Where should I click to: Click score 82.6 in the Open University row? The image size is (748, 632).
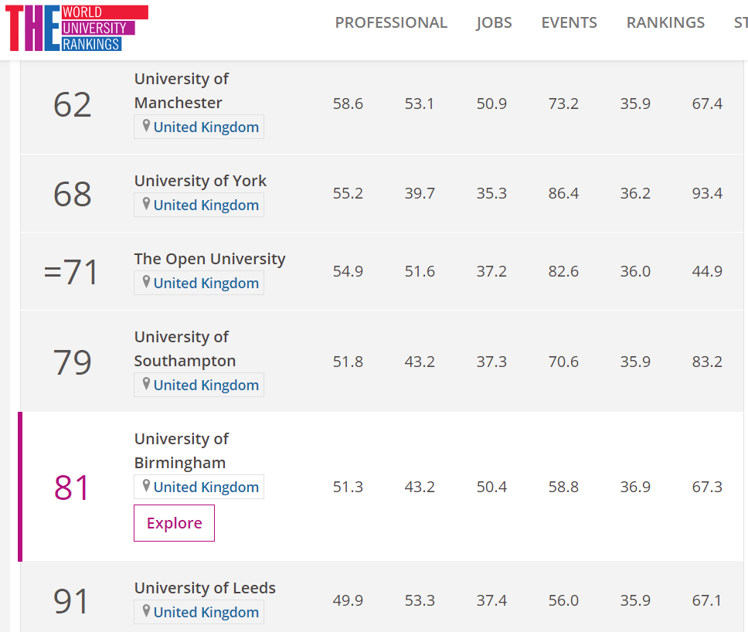tap(563, 271)
